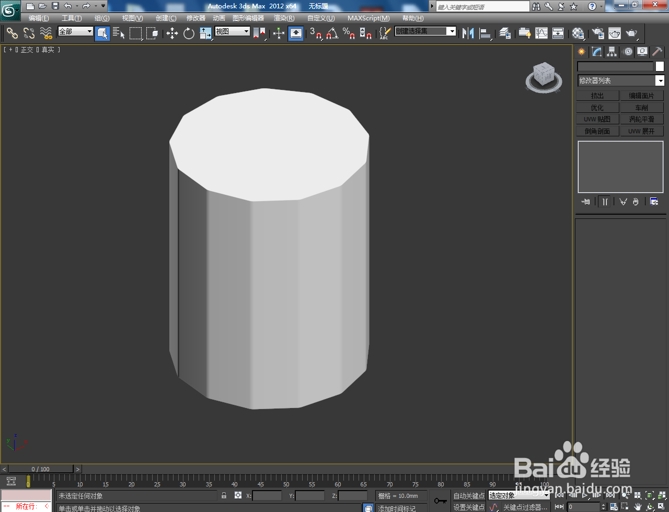Toggle 自动关键点 auto key mode
The height and width of the screenshot is (512, 669).
(469, 496)
